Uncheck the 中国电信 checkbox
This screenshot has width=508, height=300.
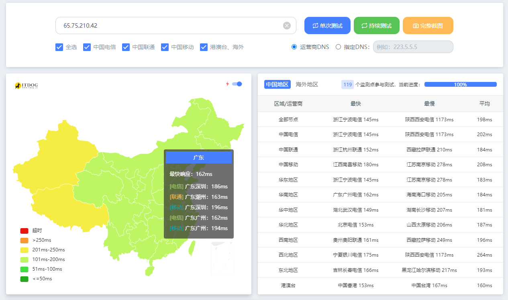[87, 47]
